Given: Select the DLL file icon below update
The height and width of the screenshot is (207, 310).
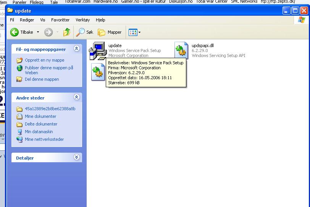Looking at the screenshot, I should click(98, 72).
